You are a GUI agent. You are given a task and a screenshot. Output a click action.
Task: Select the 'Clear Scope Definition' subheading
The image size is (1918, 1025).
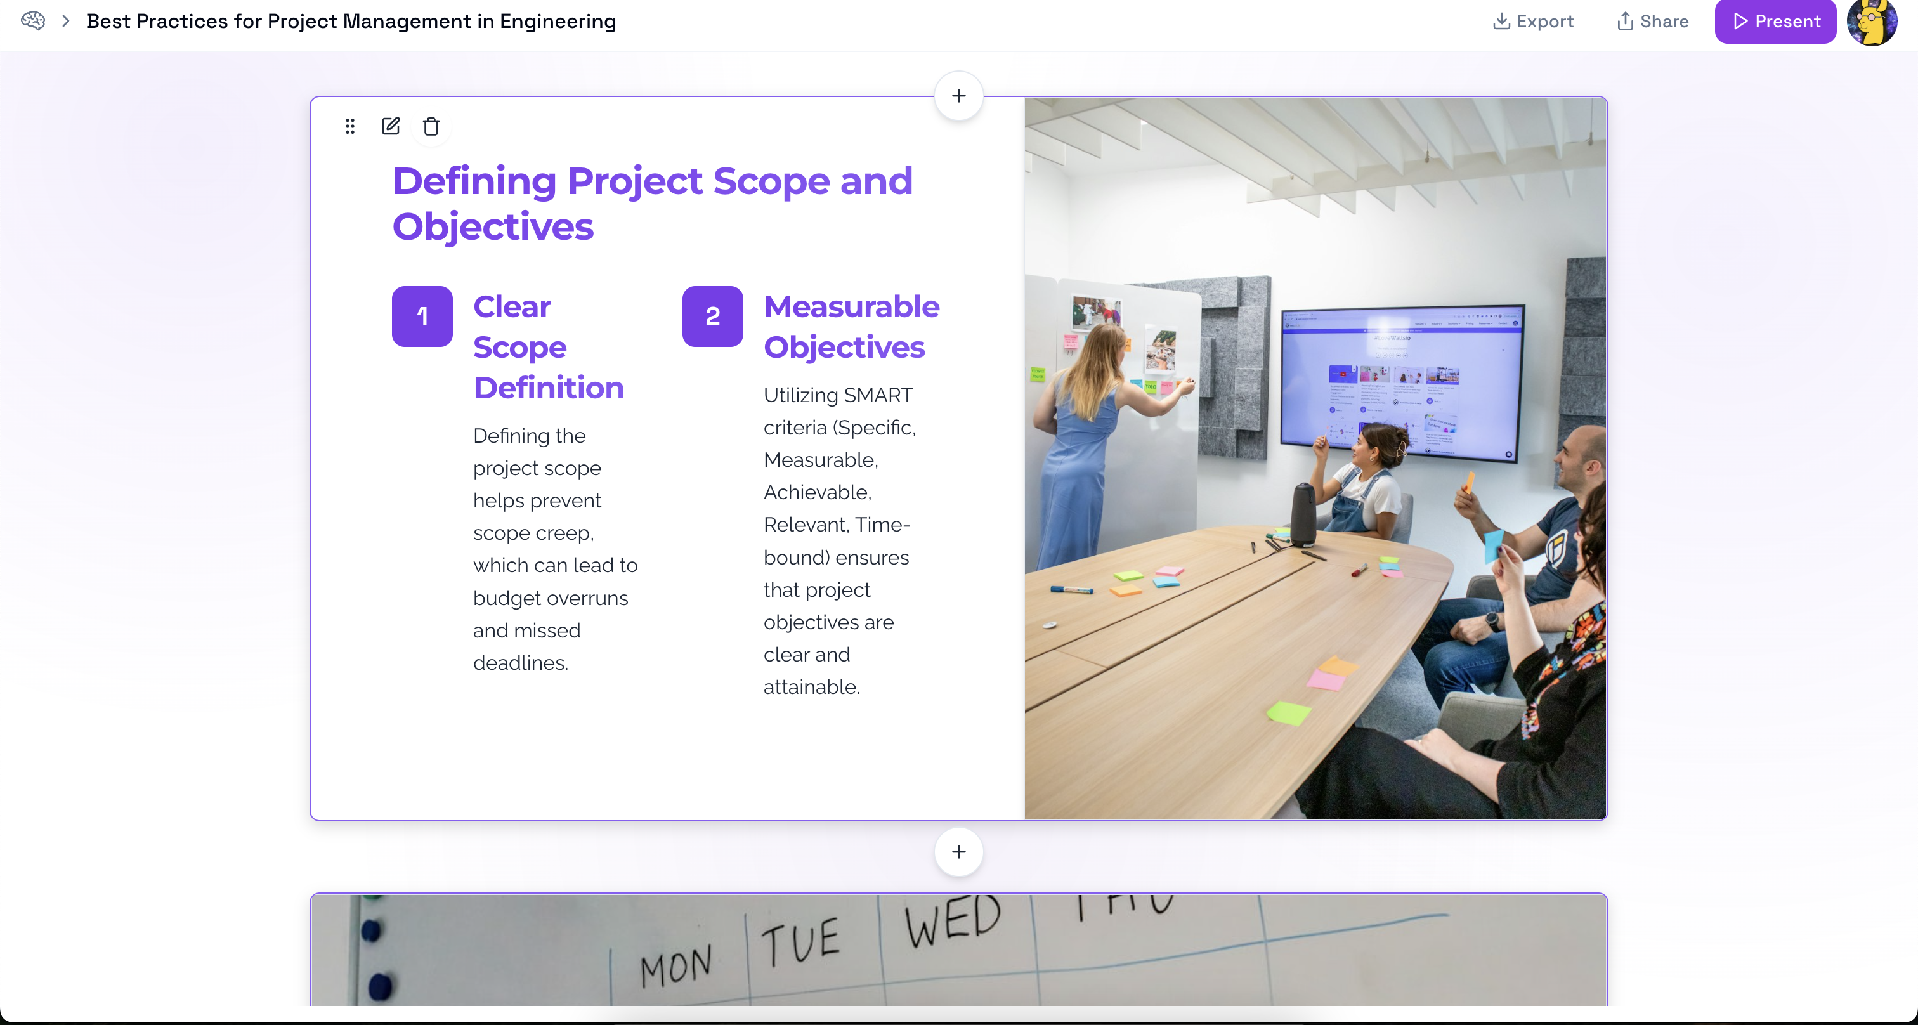point(548,347)
